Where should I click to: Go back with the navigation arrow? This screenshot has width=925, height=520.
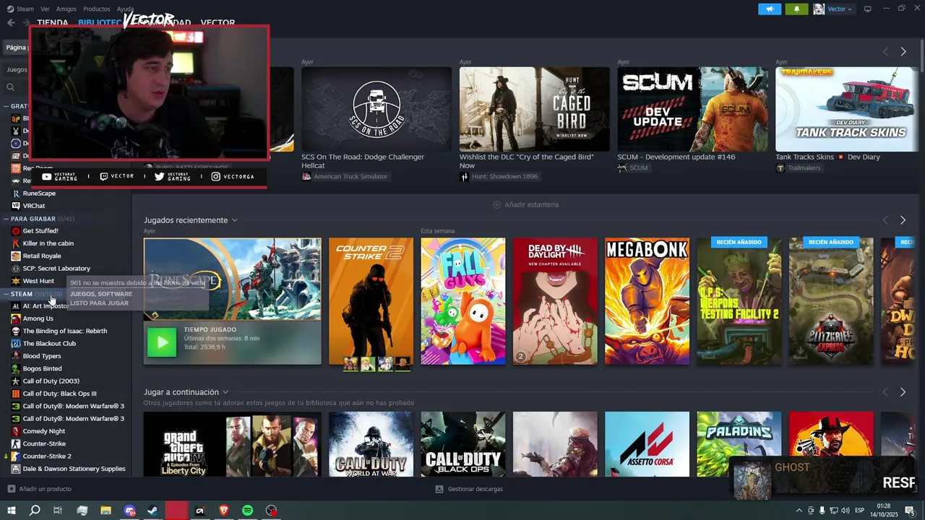11,22
